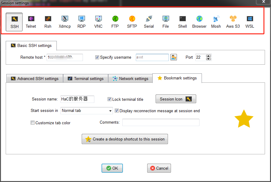Click the Port number field
Viewport: 271px width, 182px height.
(200, 57)
